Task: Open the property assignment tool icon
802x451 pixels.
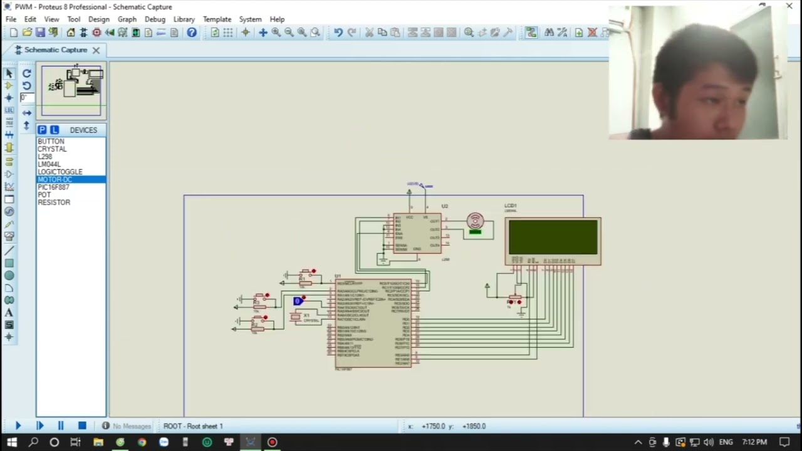Action: coord(562,33)
